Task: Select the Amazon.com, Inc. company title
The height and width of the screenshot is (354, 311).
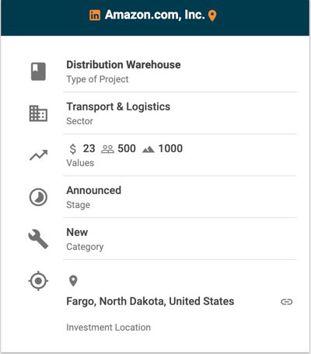Action: coord(155,15)
